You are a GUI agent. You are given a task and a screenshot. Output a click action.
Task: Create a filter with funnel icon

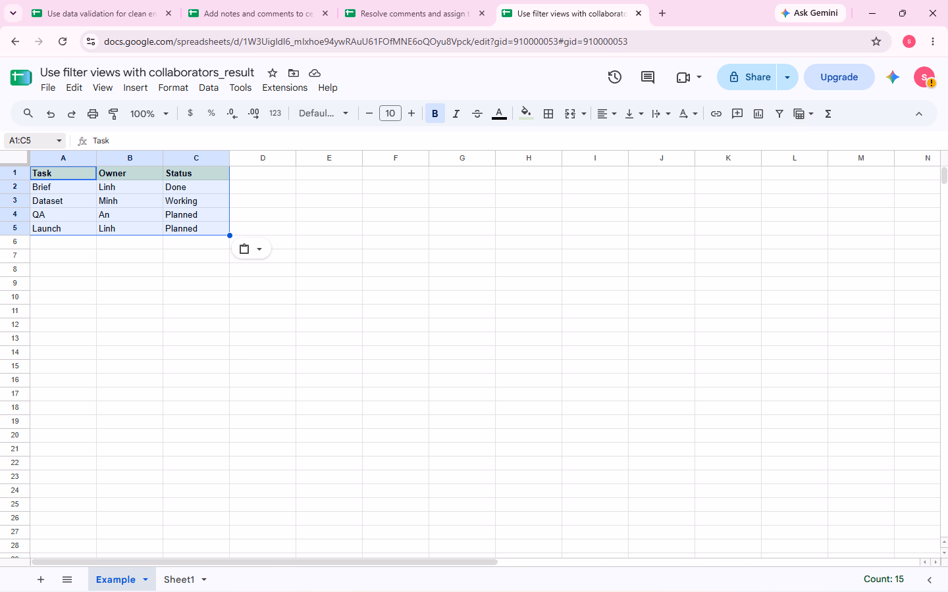[x=779, y=114]
